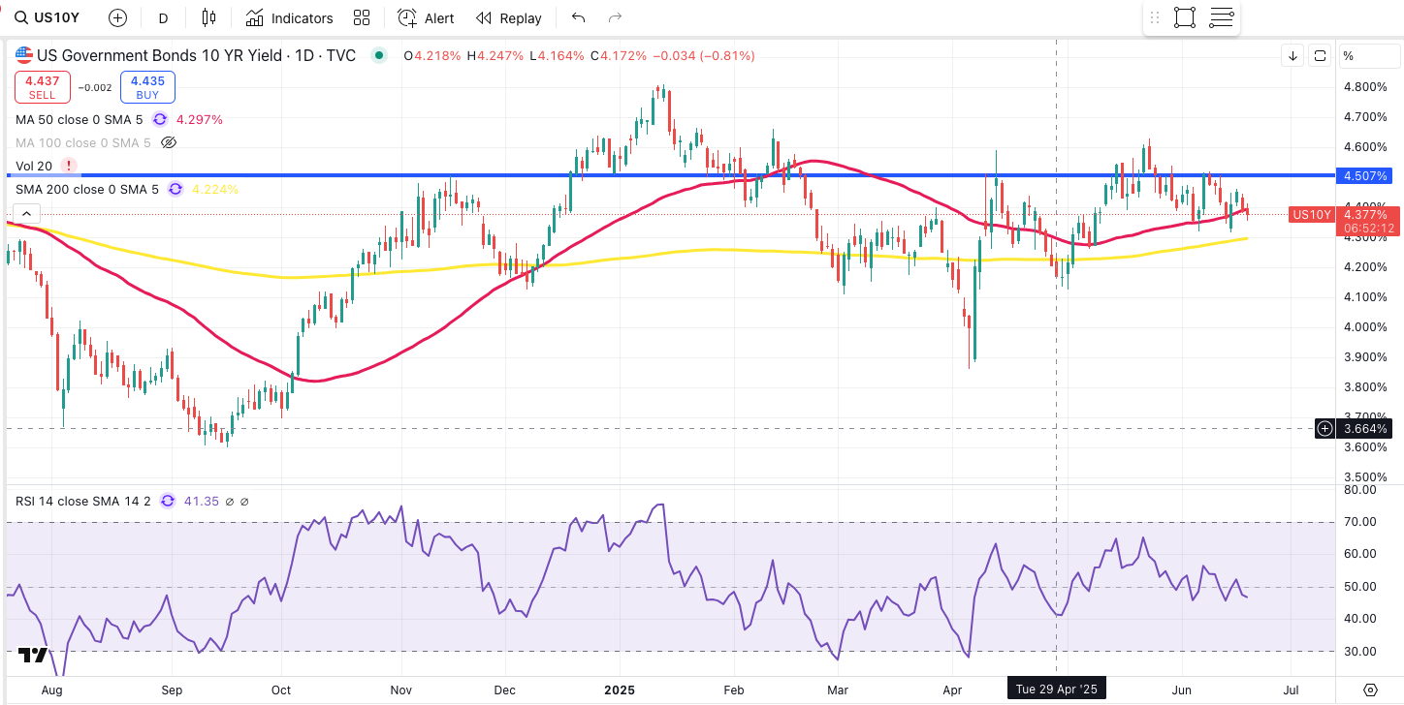This screenshot has height=705, width=1404.
Task: Click the RSI 30.00 axis label
Action: pos(1361,651)
